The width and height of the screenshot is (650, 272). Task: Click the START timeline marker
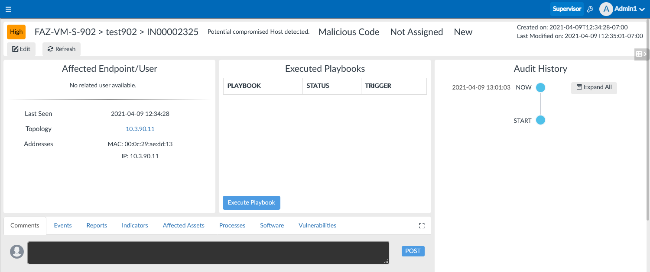(540, 120)
